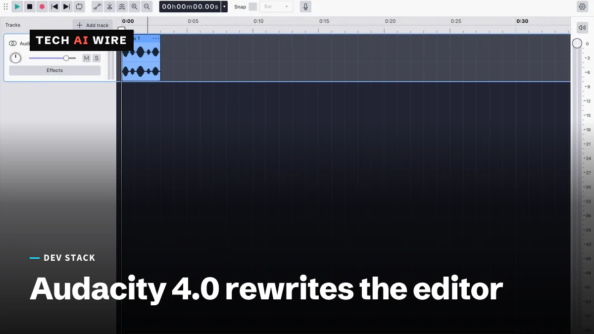Enable the Snap checkbox
Viewport: 594px width, 334px height.
click(x=252, y=6)
